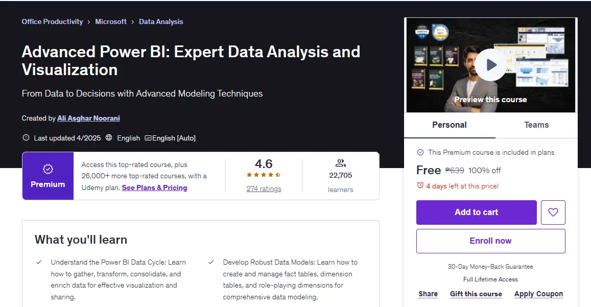Open instructor Ali Asghar Noorani profile
The height and width of the screenshot is (307, 591).
pos(88,119)
